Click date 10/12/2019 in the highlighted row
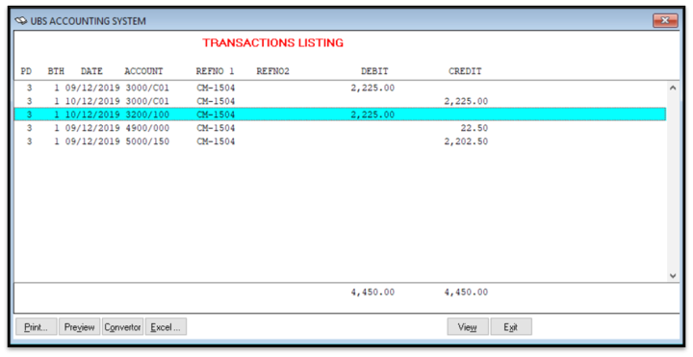 coord(92,115)
